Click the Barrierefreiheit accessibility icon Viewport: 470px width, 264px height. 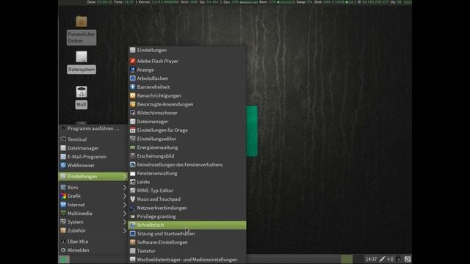[132, 87]
